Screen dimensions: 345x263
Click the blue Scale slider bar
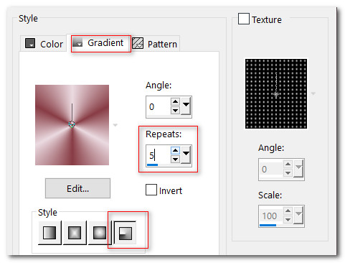(x=268, y=225)
